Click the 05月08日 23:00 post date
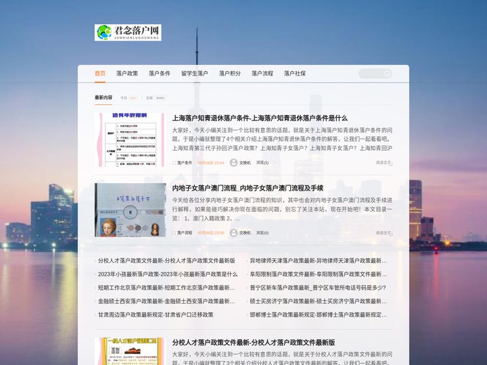The height and width of the screenshot is (365, 487). (210, 233)
